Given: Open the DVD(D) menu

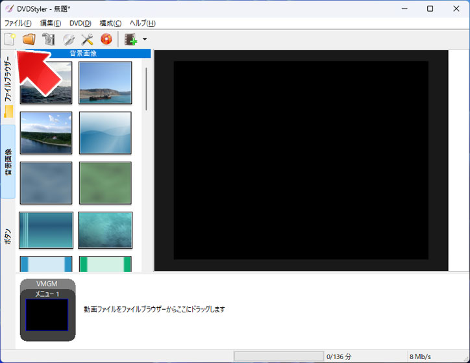Looking at the screenshot, I should pyautogui.click(x=80, y=23).
